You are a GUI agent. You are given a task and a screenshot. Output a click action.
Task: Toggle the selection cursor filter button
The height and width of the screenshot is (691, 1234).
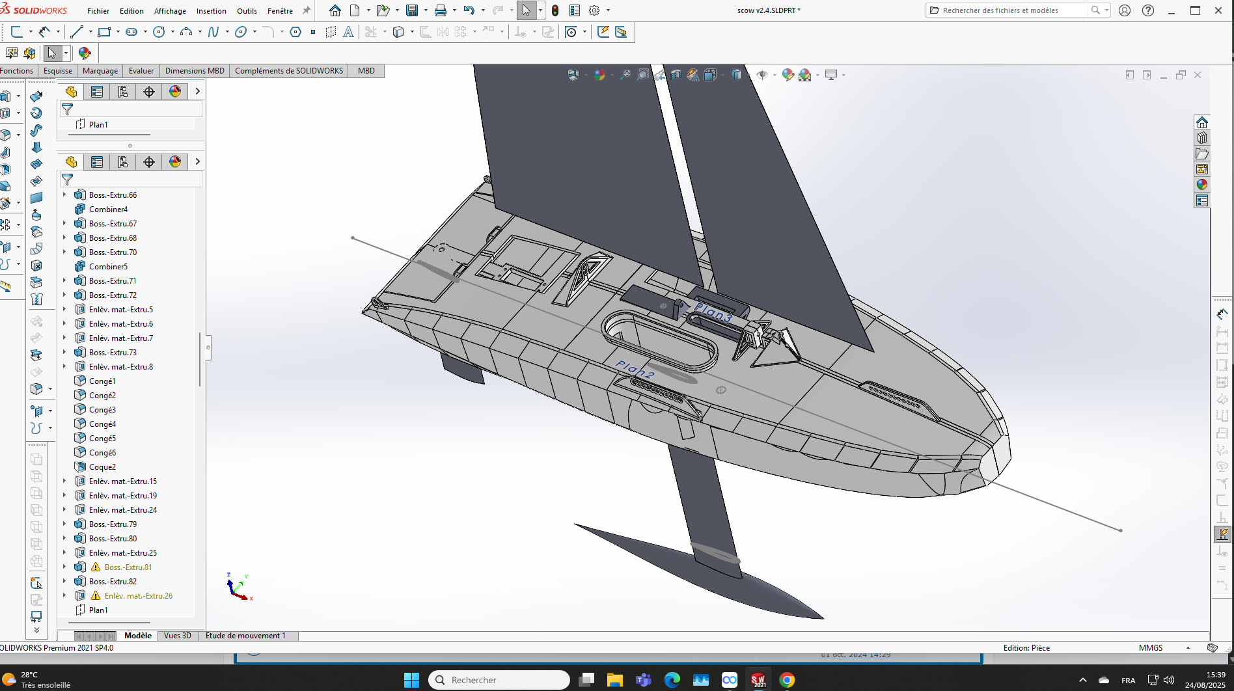[52, 53]
